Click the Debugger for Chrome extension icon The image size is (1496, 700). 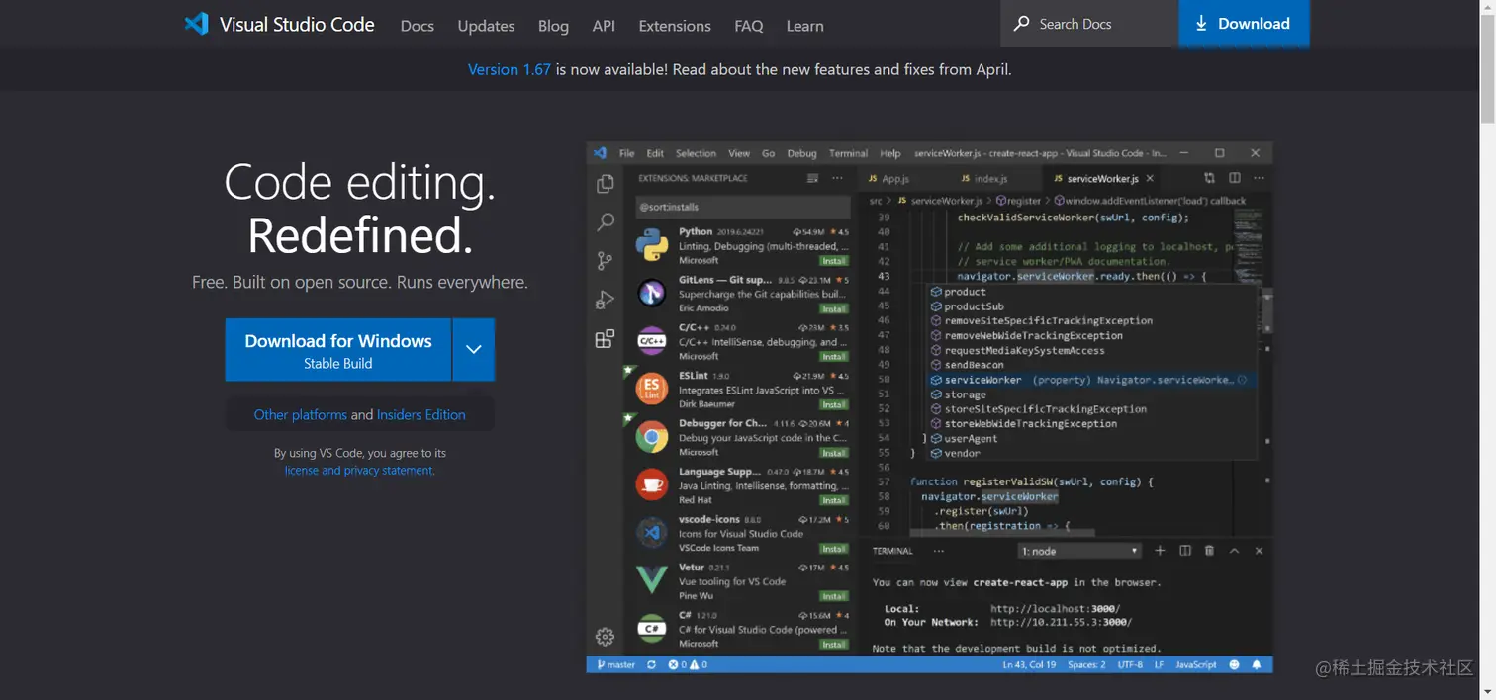pos(651,436)
